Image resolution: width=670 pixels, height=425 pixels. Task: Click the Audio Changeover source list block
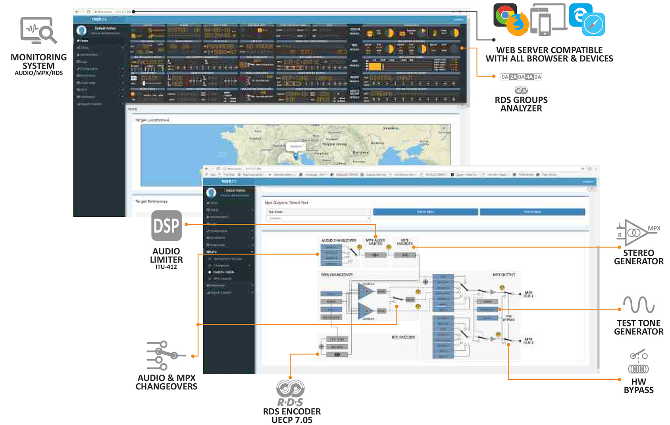[x=331, y=255]
